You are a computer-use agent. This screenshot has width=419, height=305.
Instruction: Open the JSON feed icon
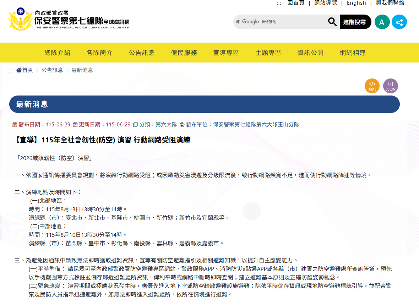pyautogui.click(x=390, y=86)
